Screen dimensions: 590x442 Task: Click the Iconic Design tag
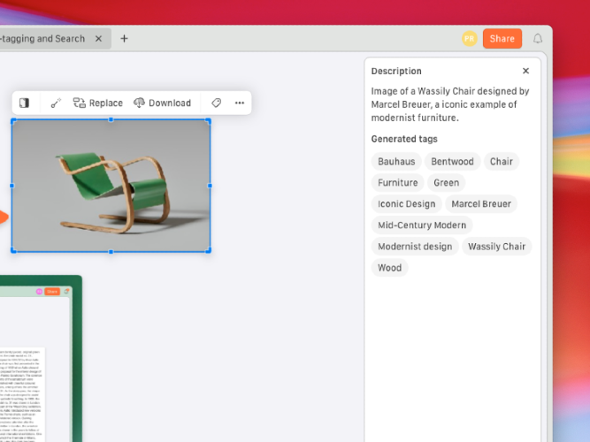(x=406, y=203)
